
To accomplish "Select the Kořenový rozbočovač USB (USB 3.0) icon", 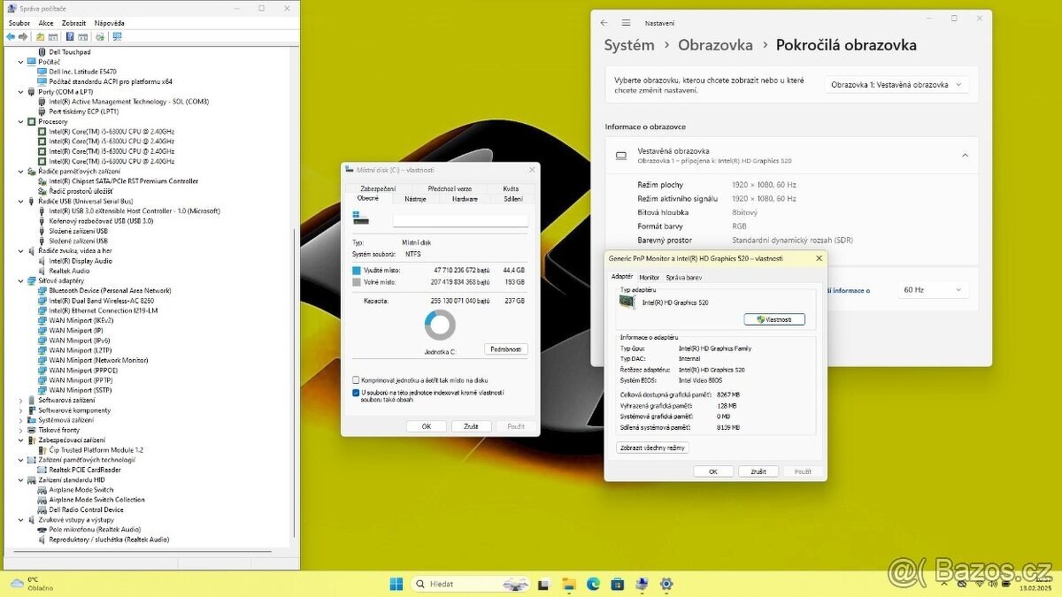I will pyautogui.click(x=42, y=221).
